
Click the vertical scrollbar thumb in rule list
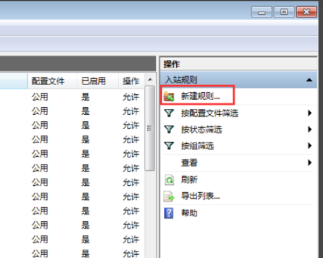(x=150, y=128)
